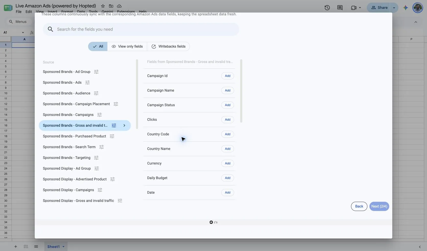The width and height of the screenshot is (427, 251).
Task: Open the Sheet1 tab dropdown arrow
Action: (x=63, y=247)
